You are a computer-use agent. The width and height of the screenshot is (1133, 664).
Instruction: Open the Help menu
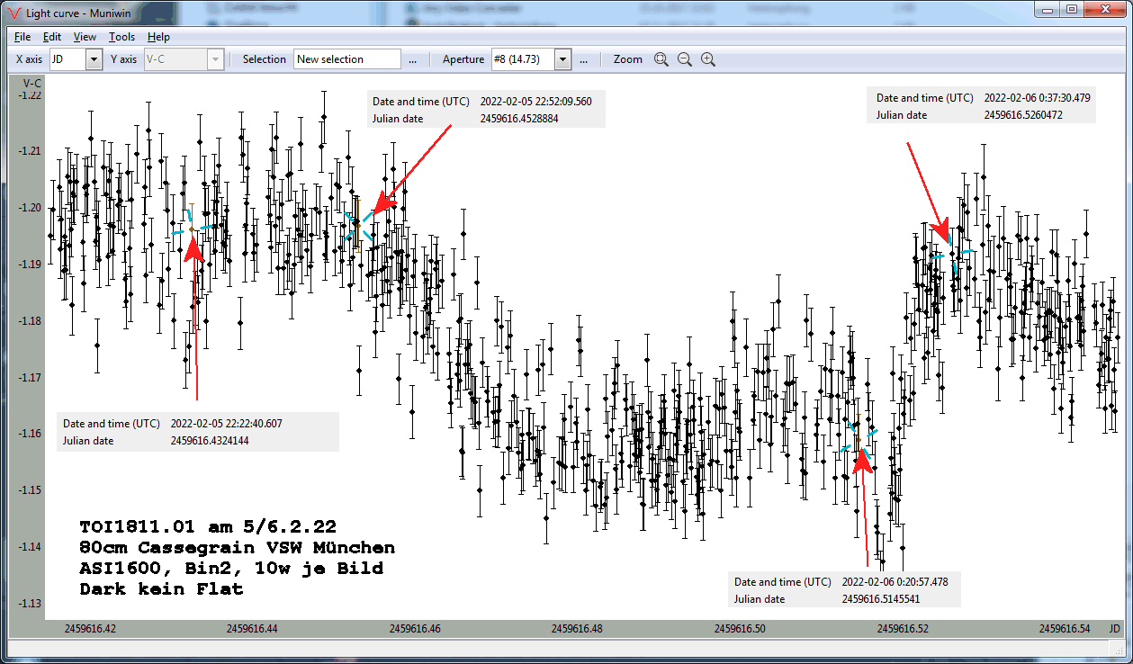pos(158,37)
